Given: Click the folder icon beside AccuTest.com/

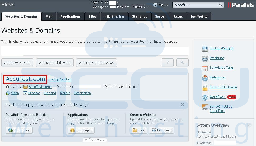Looking at the screenshot, I should pyautogui.click(x=26, y=87).
